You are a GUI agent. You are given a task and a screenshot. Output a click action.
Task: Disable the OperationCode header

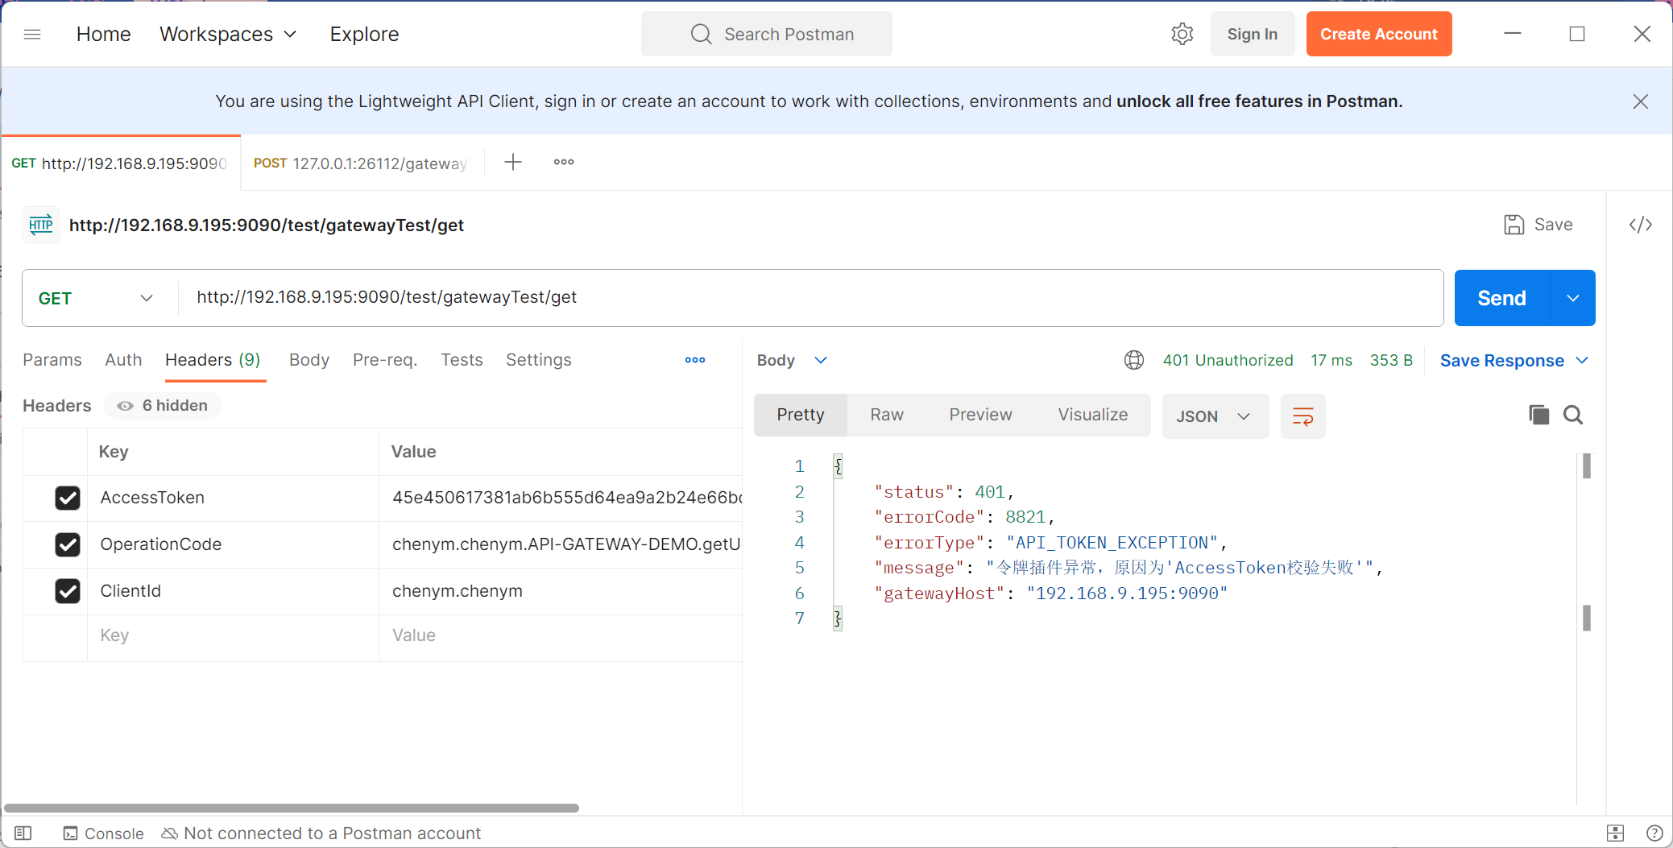pyautogui.click(x=68, y=544)
